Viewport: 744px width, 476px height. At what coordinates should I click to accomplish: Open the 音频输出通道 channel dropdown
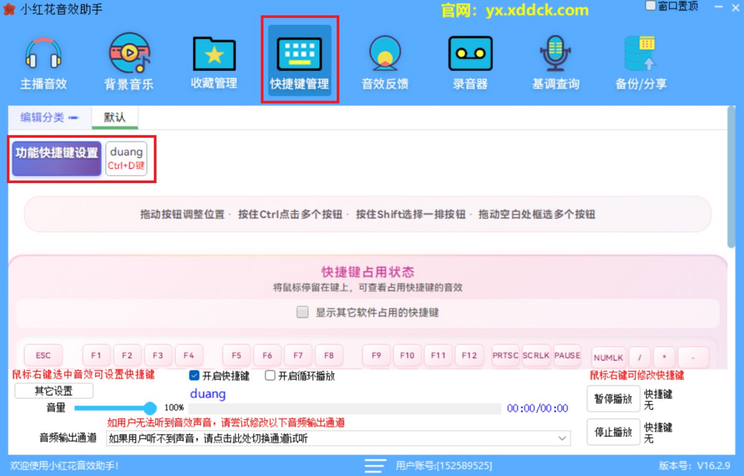point(563,438)
